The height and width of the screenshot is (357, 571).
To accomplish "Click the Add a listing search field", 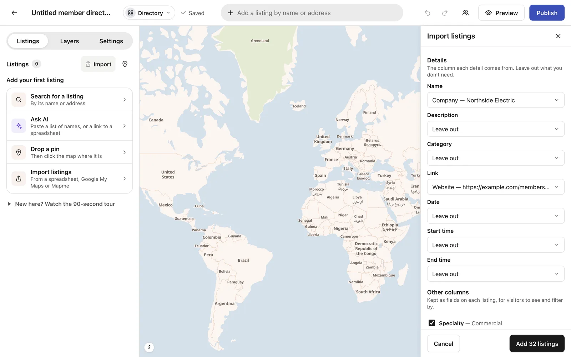I will [x=312, y=13].
